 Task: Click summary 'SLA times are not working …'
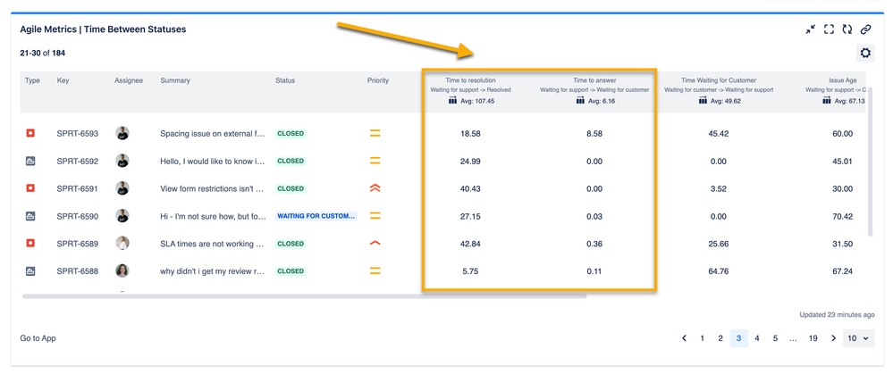coord(213,244)
